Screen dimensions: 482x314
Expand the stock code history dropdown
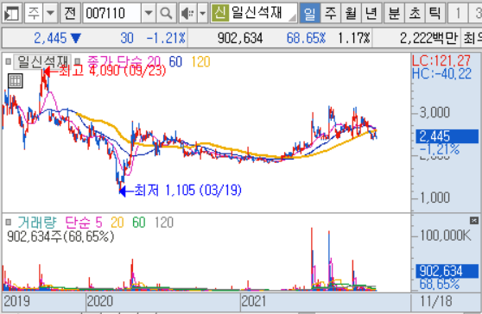coord(149,13)
